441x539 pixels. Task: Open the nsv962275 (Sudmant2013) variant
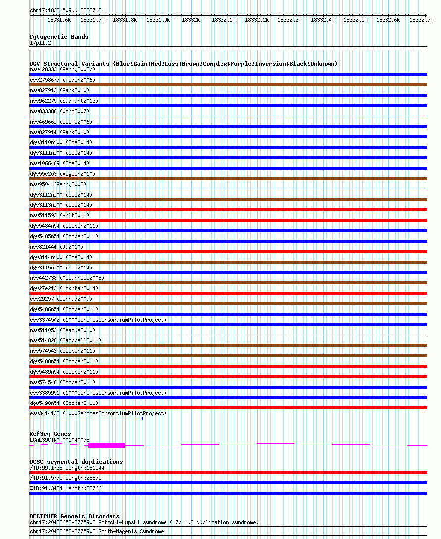pyautogui.click(x=64, y=101)
